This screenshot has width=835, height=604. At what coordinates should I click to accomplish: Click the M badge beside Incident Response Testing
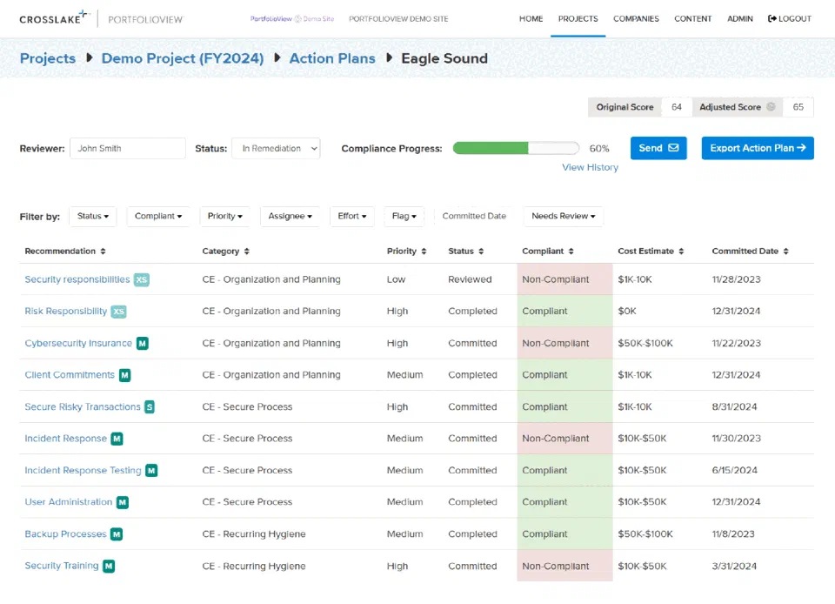tap(151, 470)
